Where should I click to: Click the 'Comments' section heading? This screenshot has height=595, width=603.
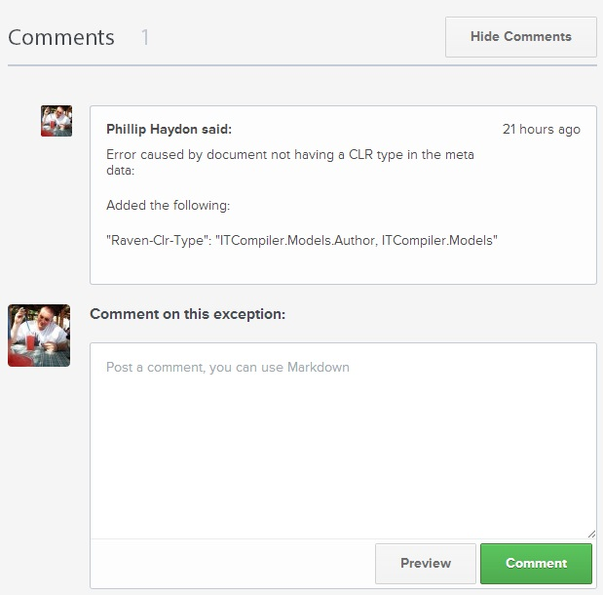[x=61, y=37]
